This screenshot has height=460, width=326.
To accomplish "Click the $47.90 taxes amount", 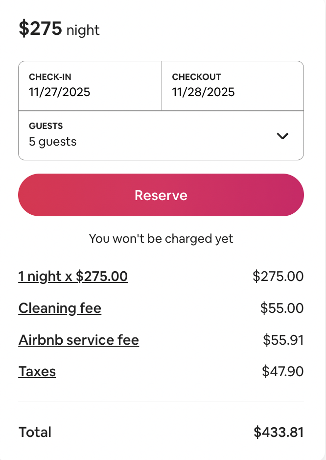I will (282, 372).
